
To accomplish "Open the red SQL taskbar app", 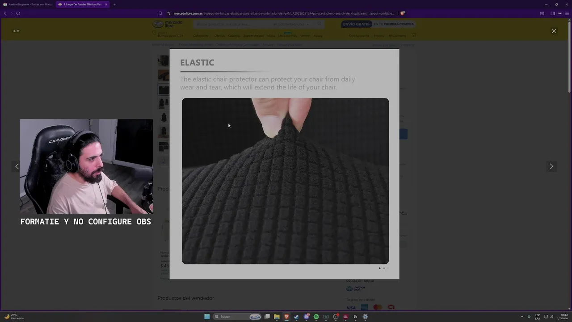I will [345, 317].
